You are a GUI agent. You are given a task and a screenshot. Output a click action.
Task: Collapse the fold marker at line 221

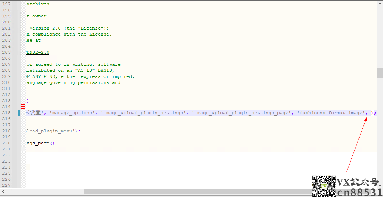23,149
